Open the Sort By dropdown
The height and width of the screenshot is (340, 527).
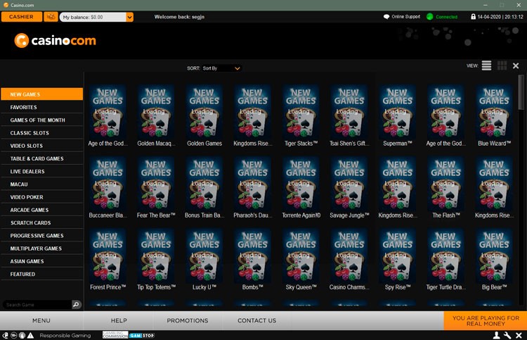(x=221, y=68)
